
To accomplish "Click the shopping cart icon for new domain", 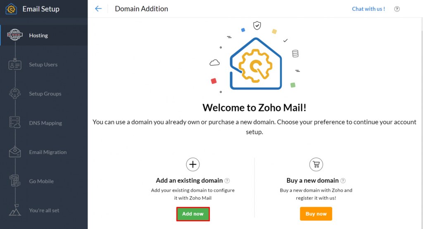I will (x=316, y=165).
